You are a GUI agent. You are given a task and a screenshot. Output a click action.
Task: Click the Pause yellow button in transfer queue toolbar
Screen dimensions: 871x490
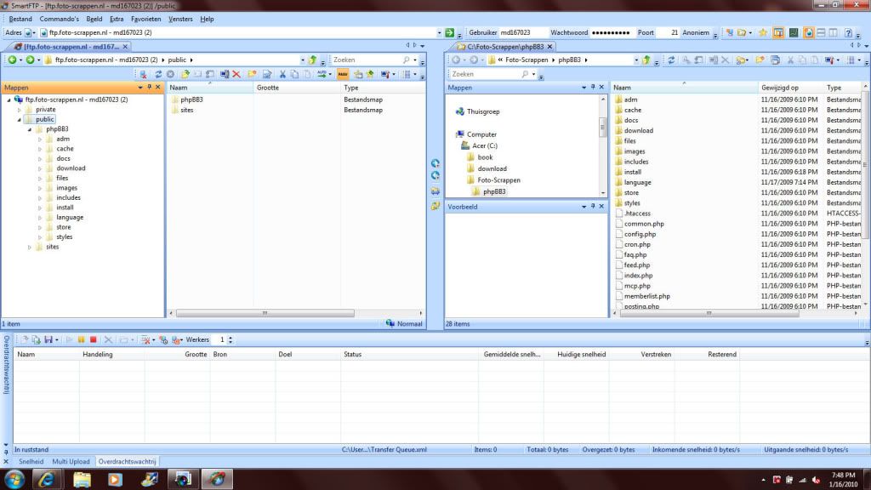81,339
